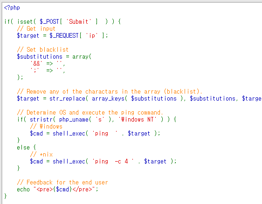The image size is (262, 204).
Task: Click the <?php opening tag
Action: (12, 7)
